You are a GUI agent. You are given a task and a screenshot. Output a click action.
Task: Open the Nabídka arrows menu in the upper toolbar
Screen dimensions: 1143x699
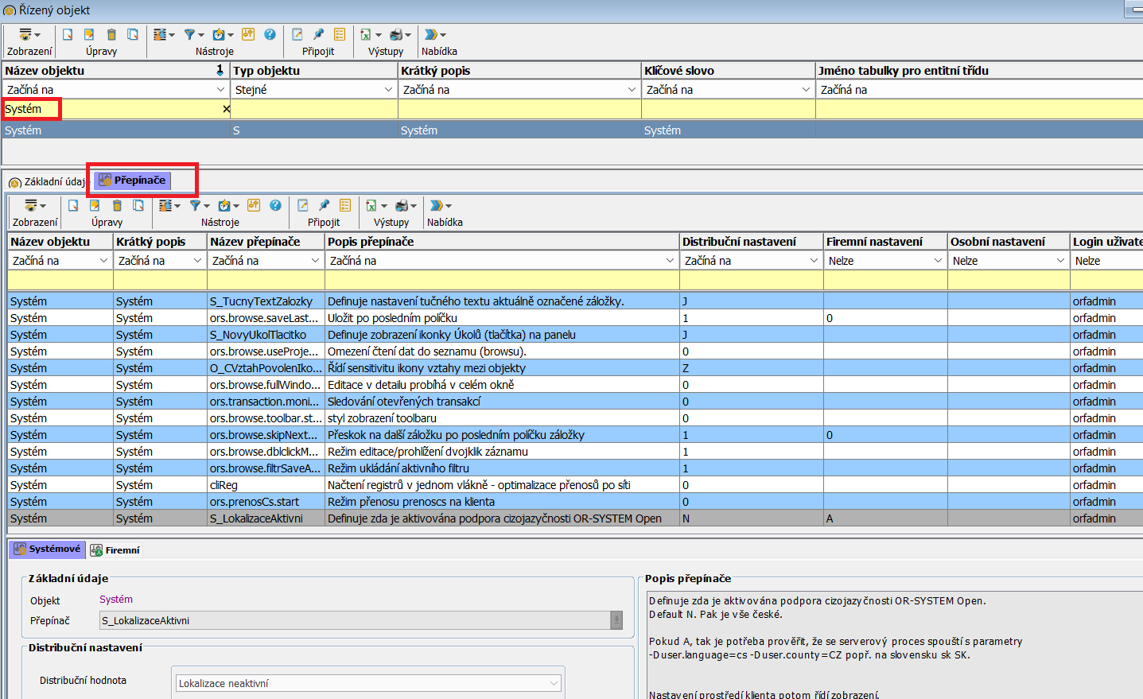(433, 34)
